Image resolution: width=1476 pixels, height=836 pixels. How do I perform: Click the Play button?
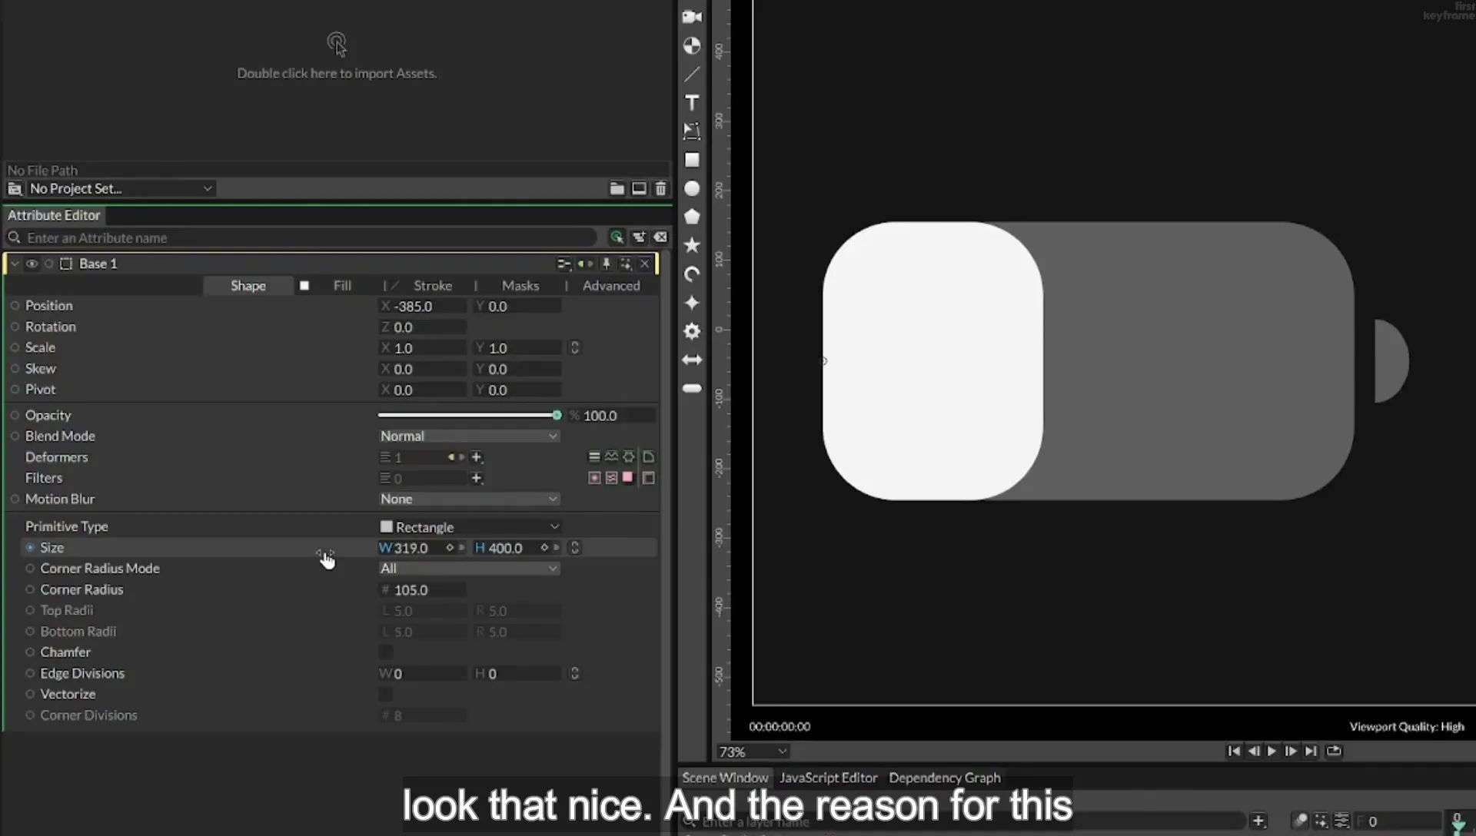point(1272,751)
